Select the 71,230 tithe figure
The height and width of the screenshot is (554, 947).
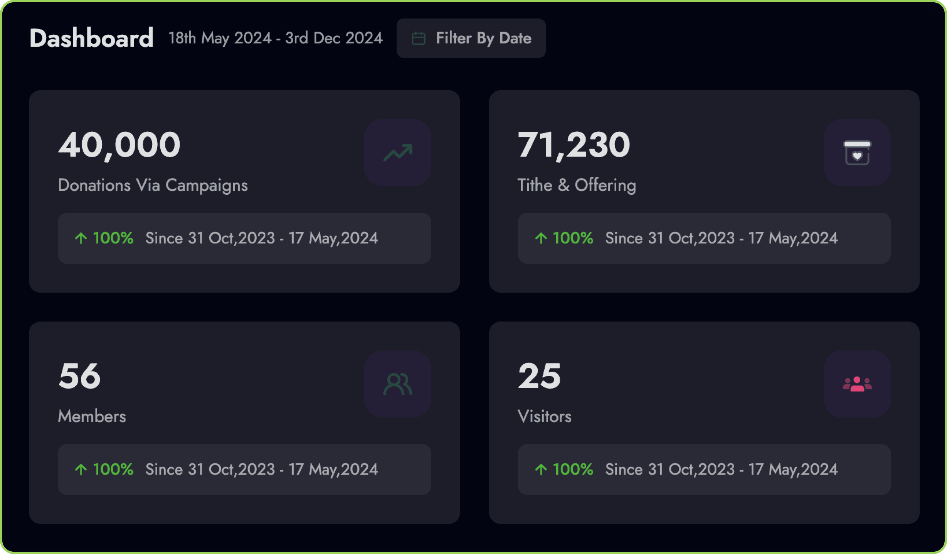(574, 145)
